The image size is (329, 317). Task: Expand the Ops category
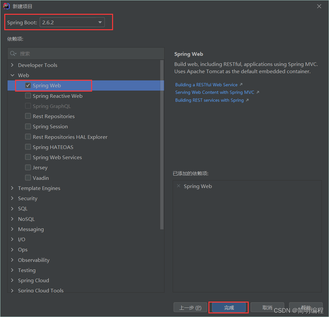pos(12,249)
